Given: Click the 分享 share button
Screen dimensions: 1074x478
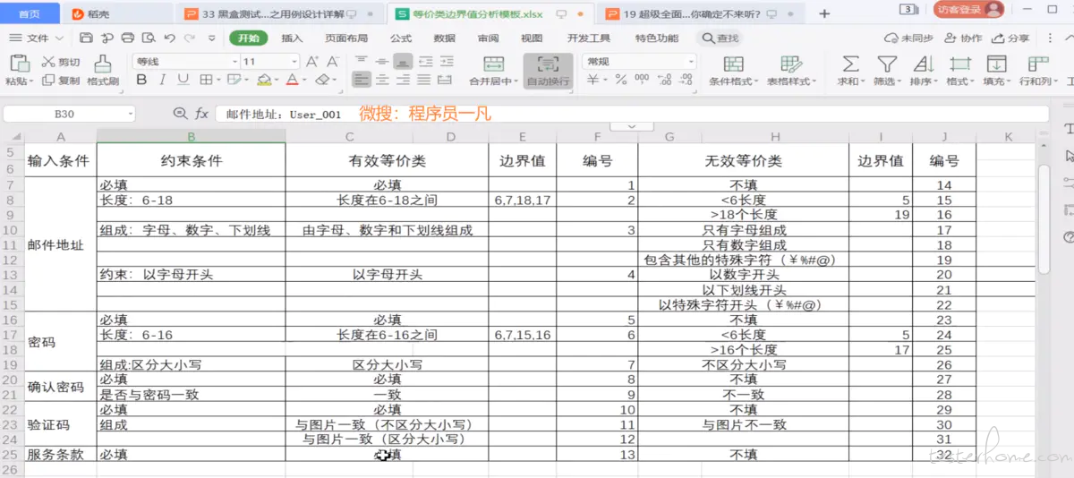Looking at the screenshot, I should pyautogui.click(x=1011, y=38).
